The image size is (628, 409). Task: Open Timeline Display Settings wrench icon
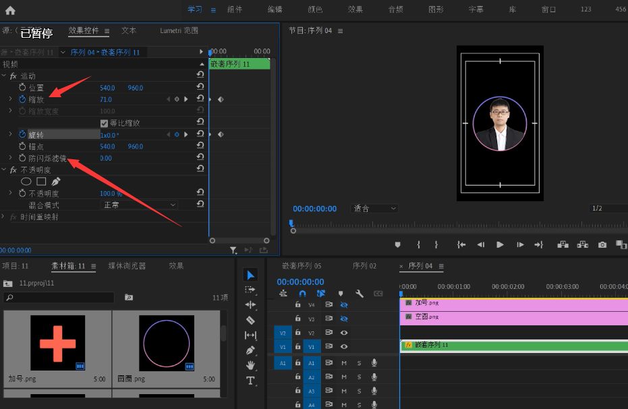(360, 294)
